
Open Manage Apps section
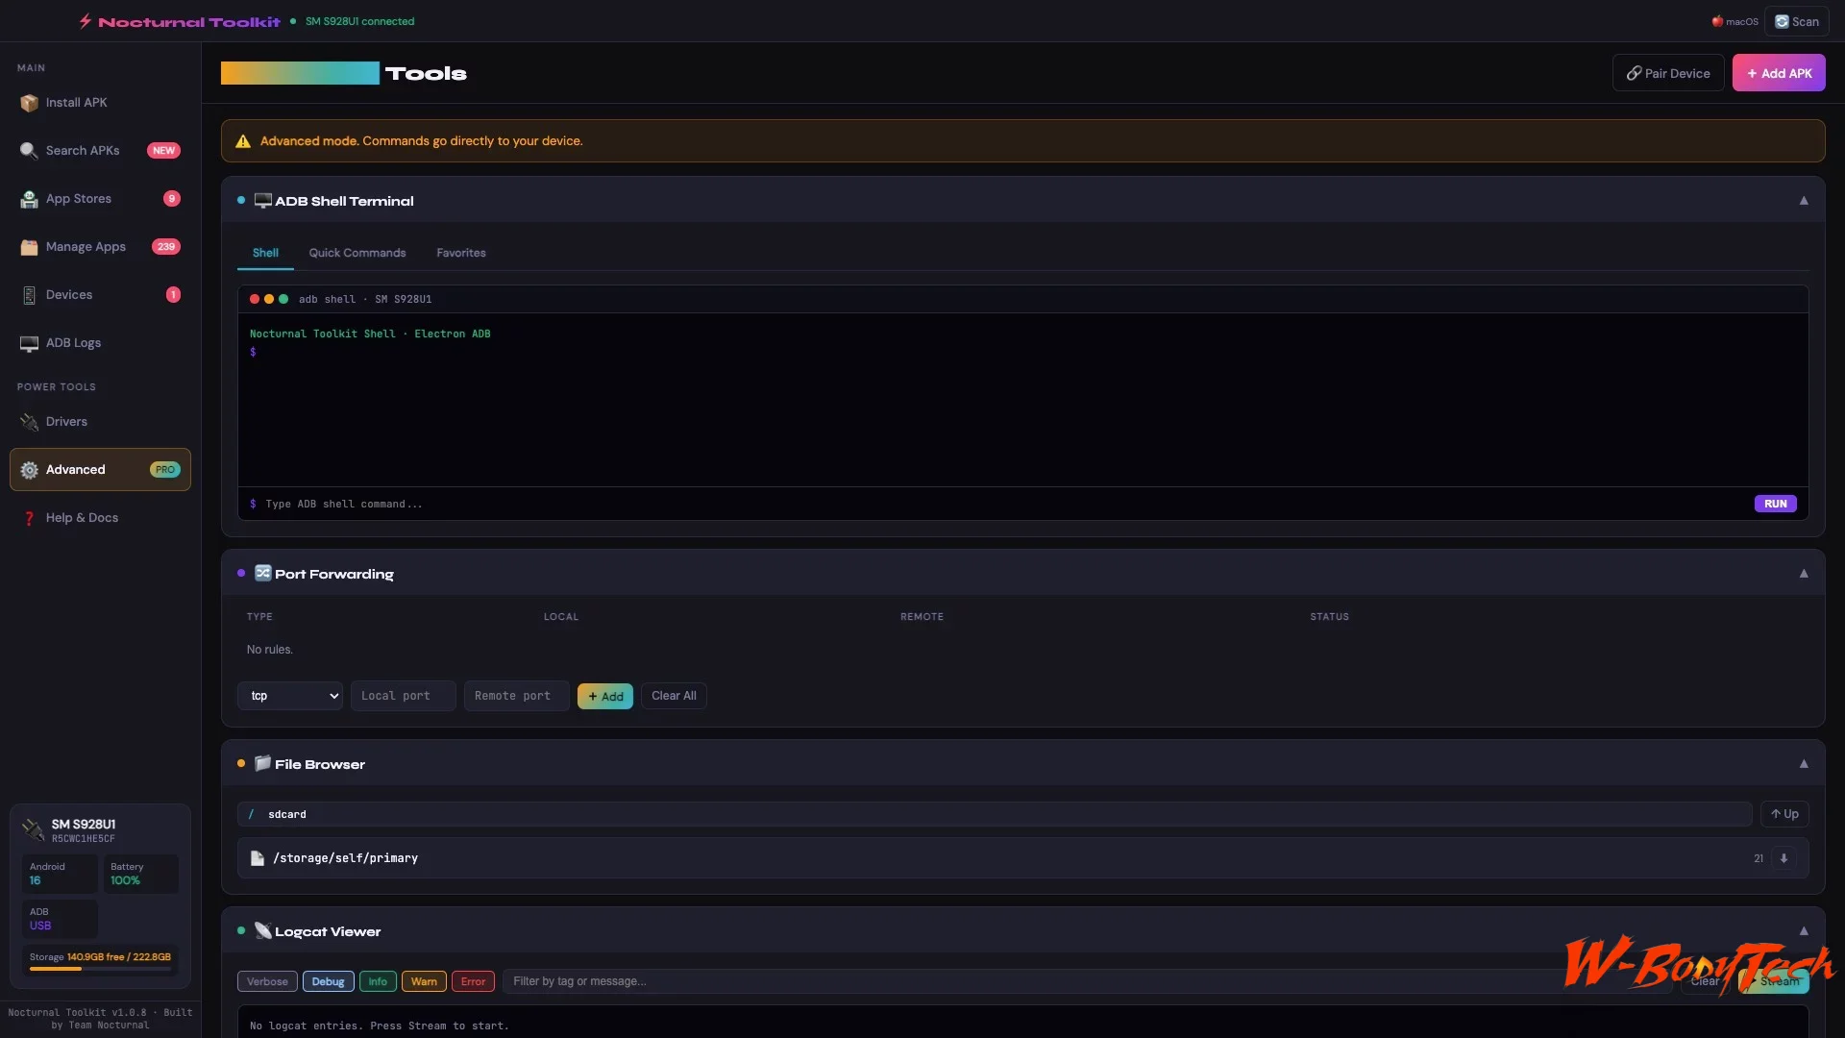tap(100, 247)
